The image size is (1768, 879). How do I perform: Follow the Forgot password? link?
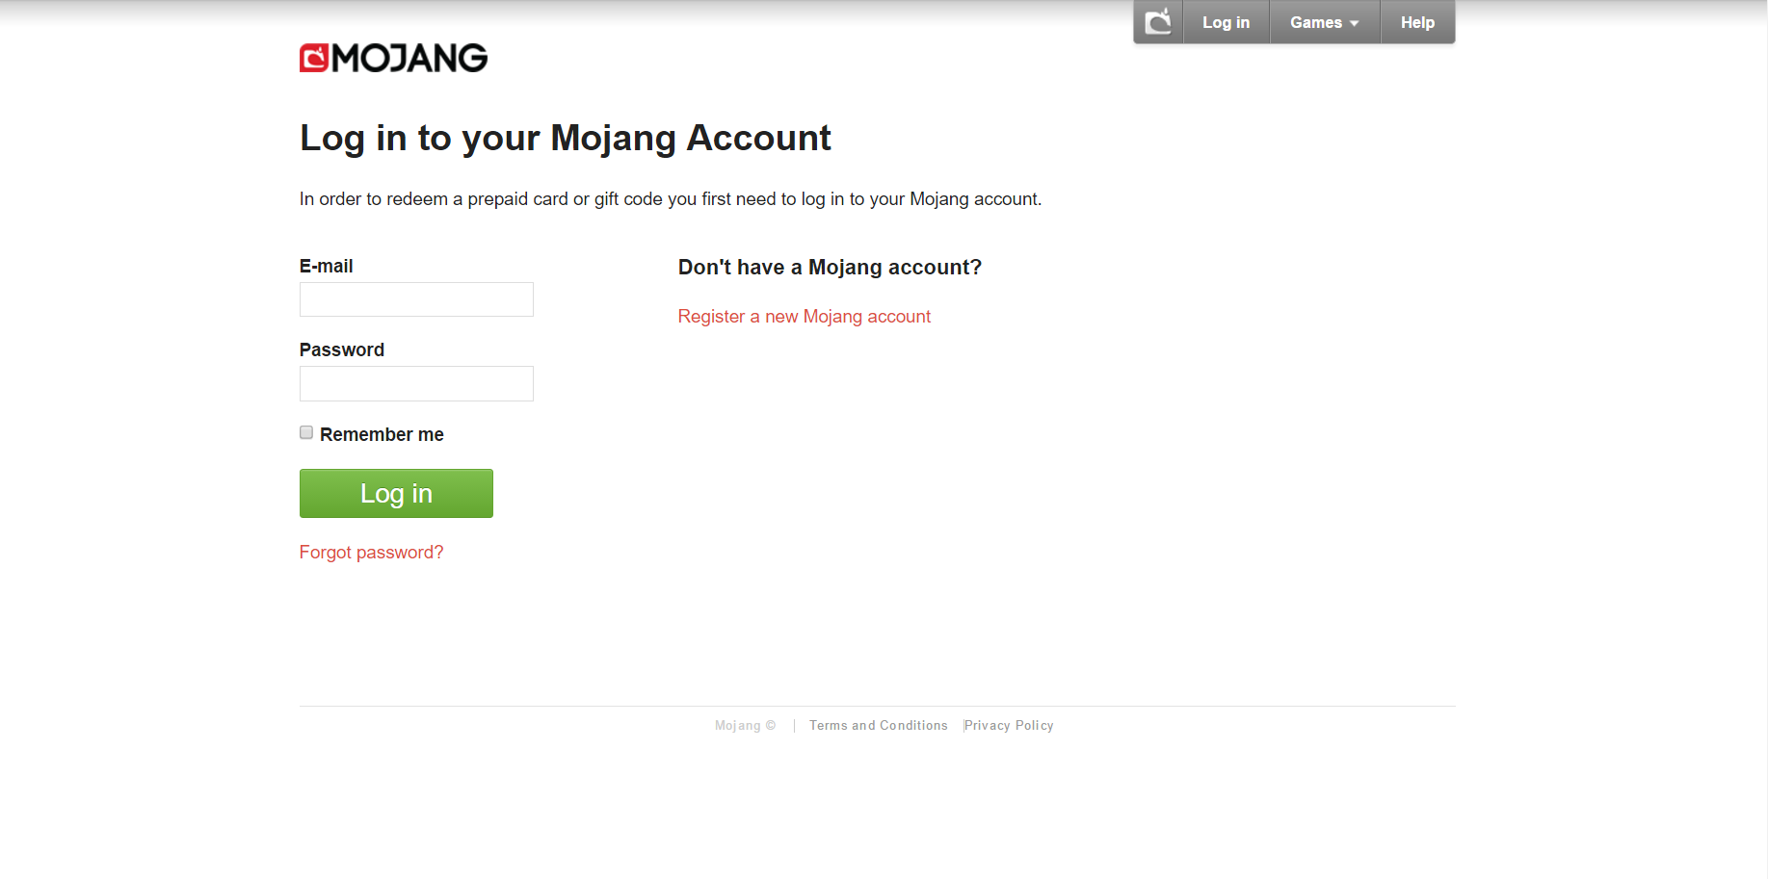[x=371, y=553]
